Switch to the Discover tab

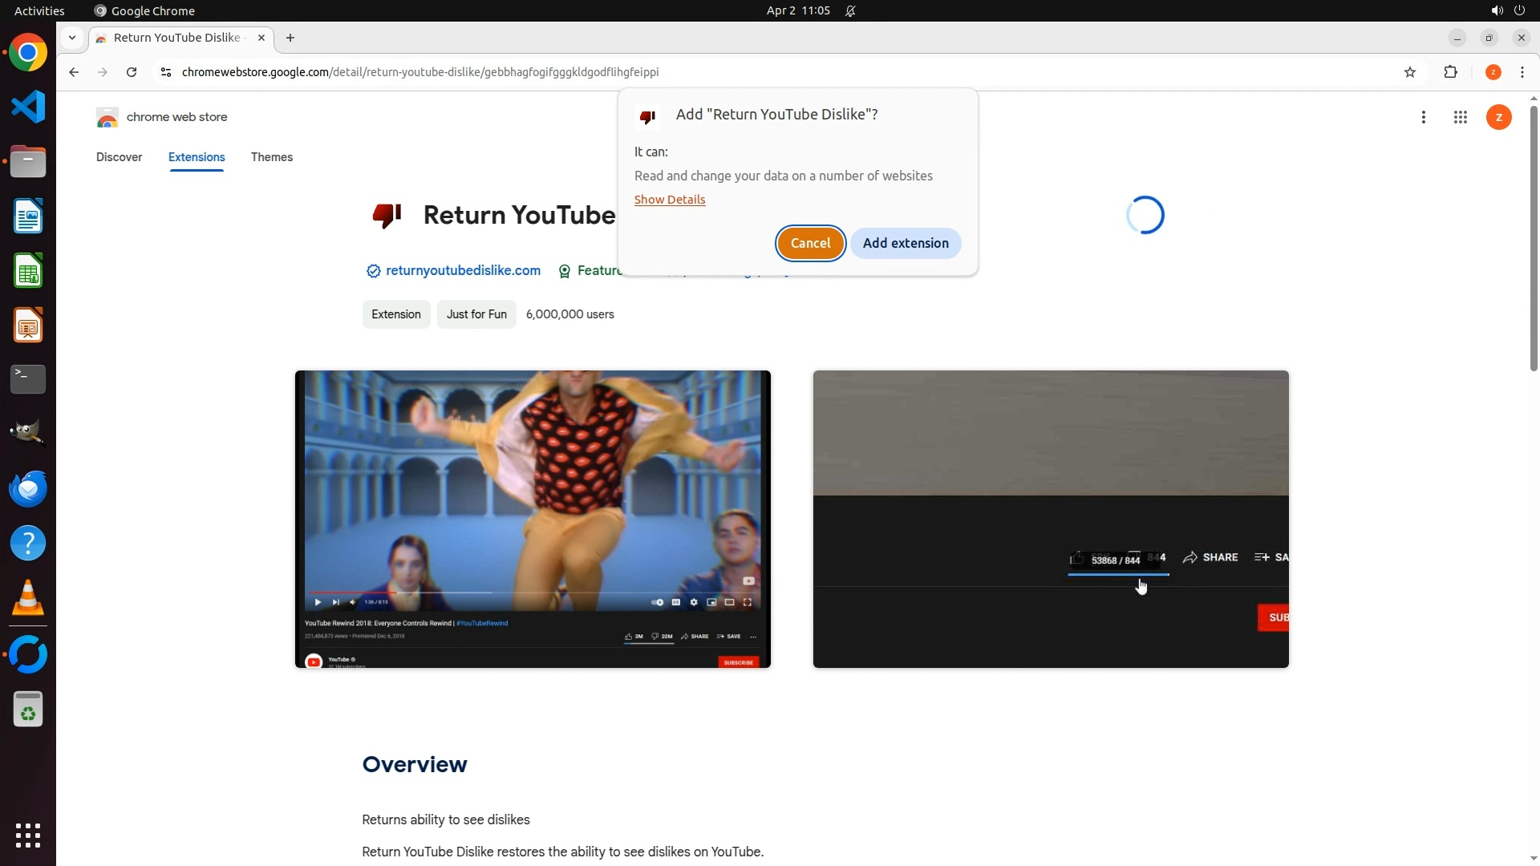(x=119, y=157)
